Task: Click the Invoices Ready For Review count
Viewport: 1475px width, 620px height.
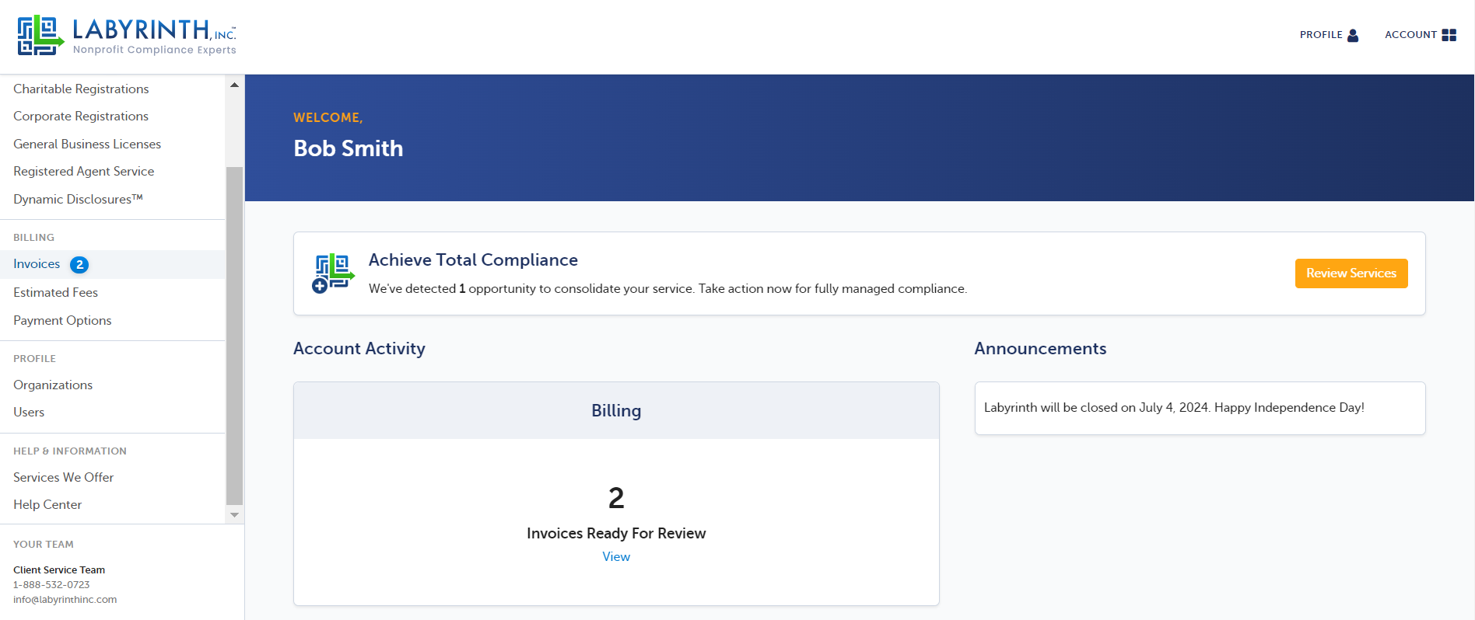Action: point(616,498)
